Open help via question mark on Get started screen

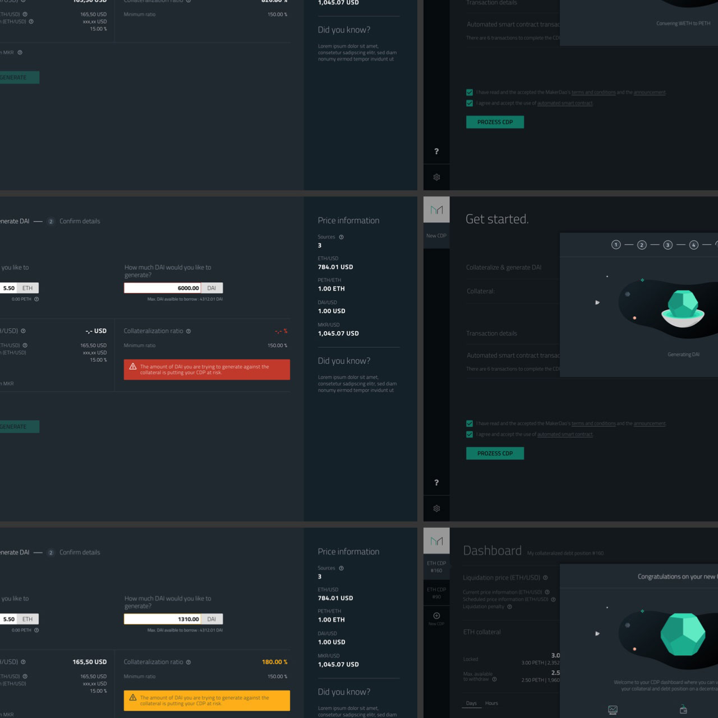pos(436,482)
